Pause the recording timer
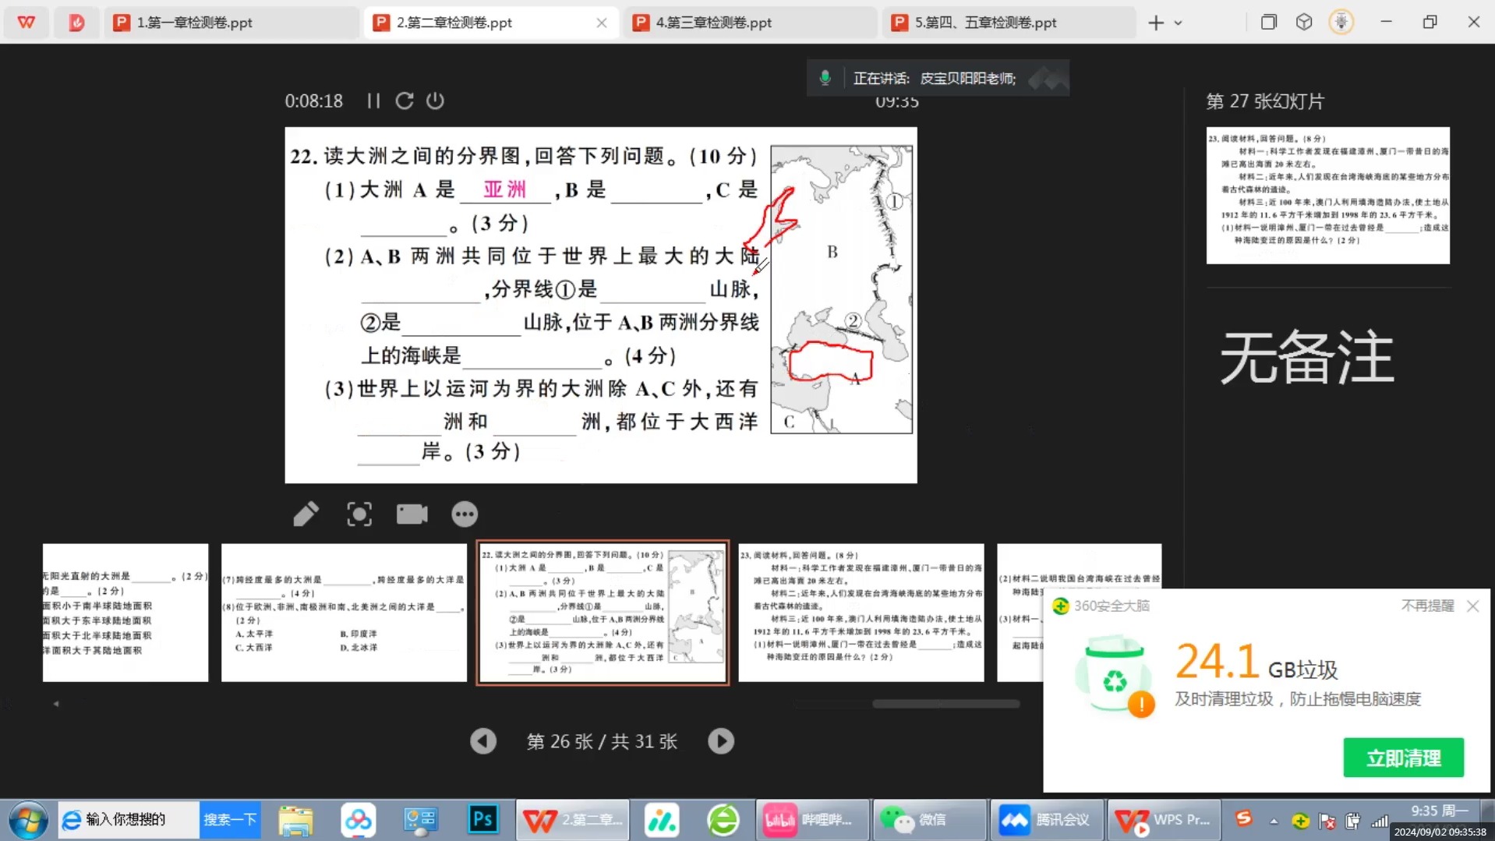Viewport: 1495px width, 841px height. point(373,101)
